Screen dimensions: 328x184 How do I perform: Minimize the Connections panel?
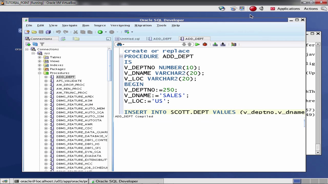coord(108,39)
